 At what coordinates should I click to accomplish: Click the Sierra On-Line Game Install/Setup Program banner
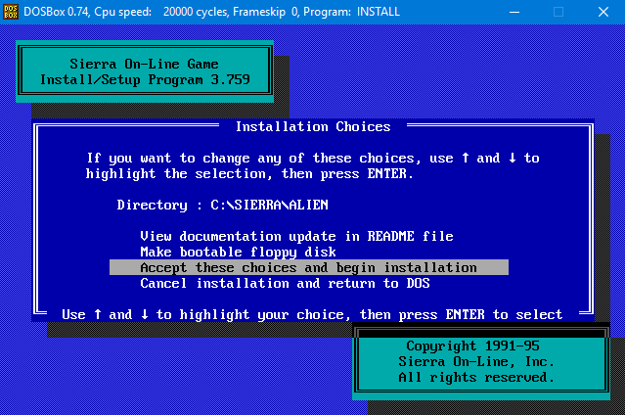pos(145,71)
